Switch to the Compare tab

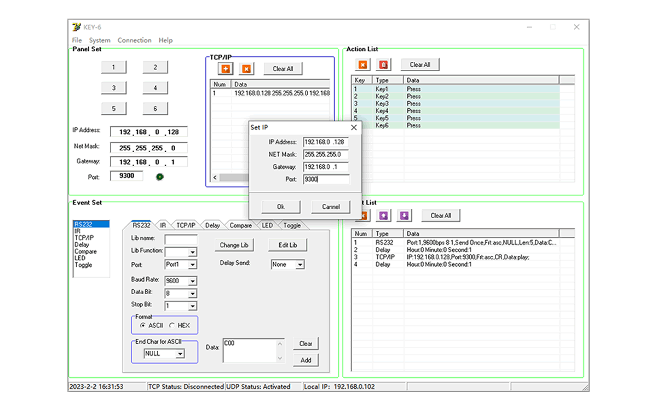click(240, 225)
